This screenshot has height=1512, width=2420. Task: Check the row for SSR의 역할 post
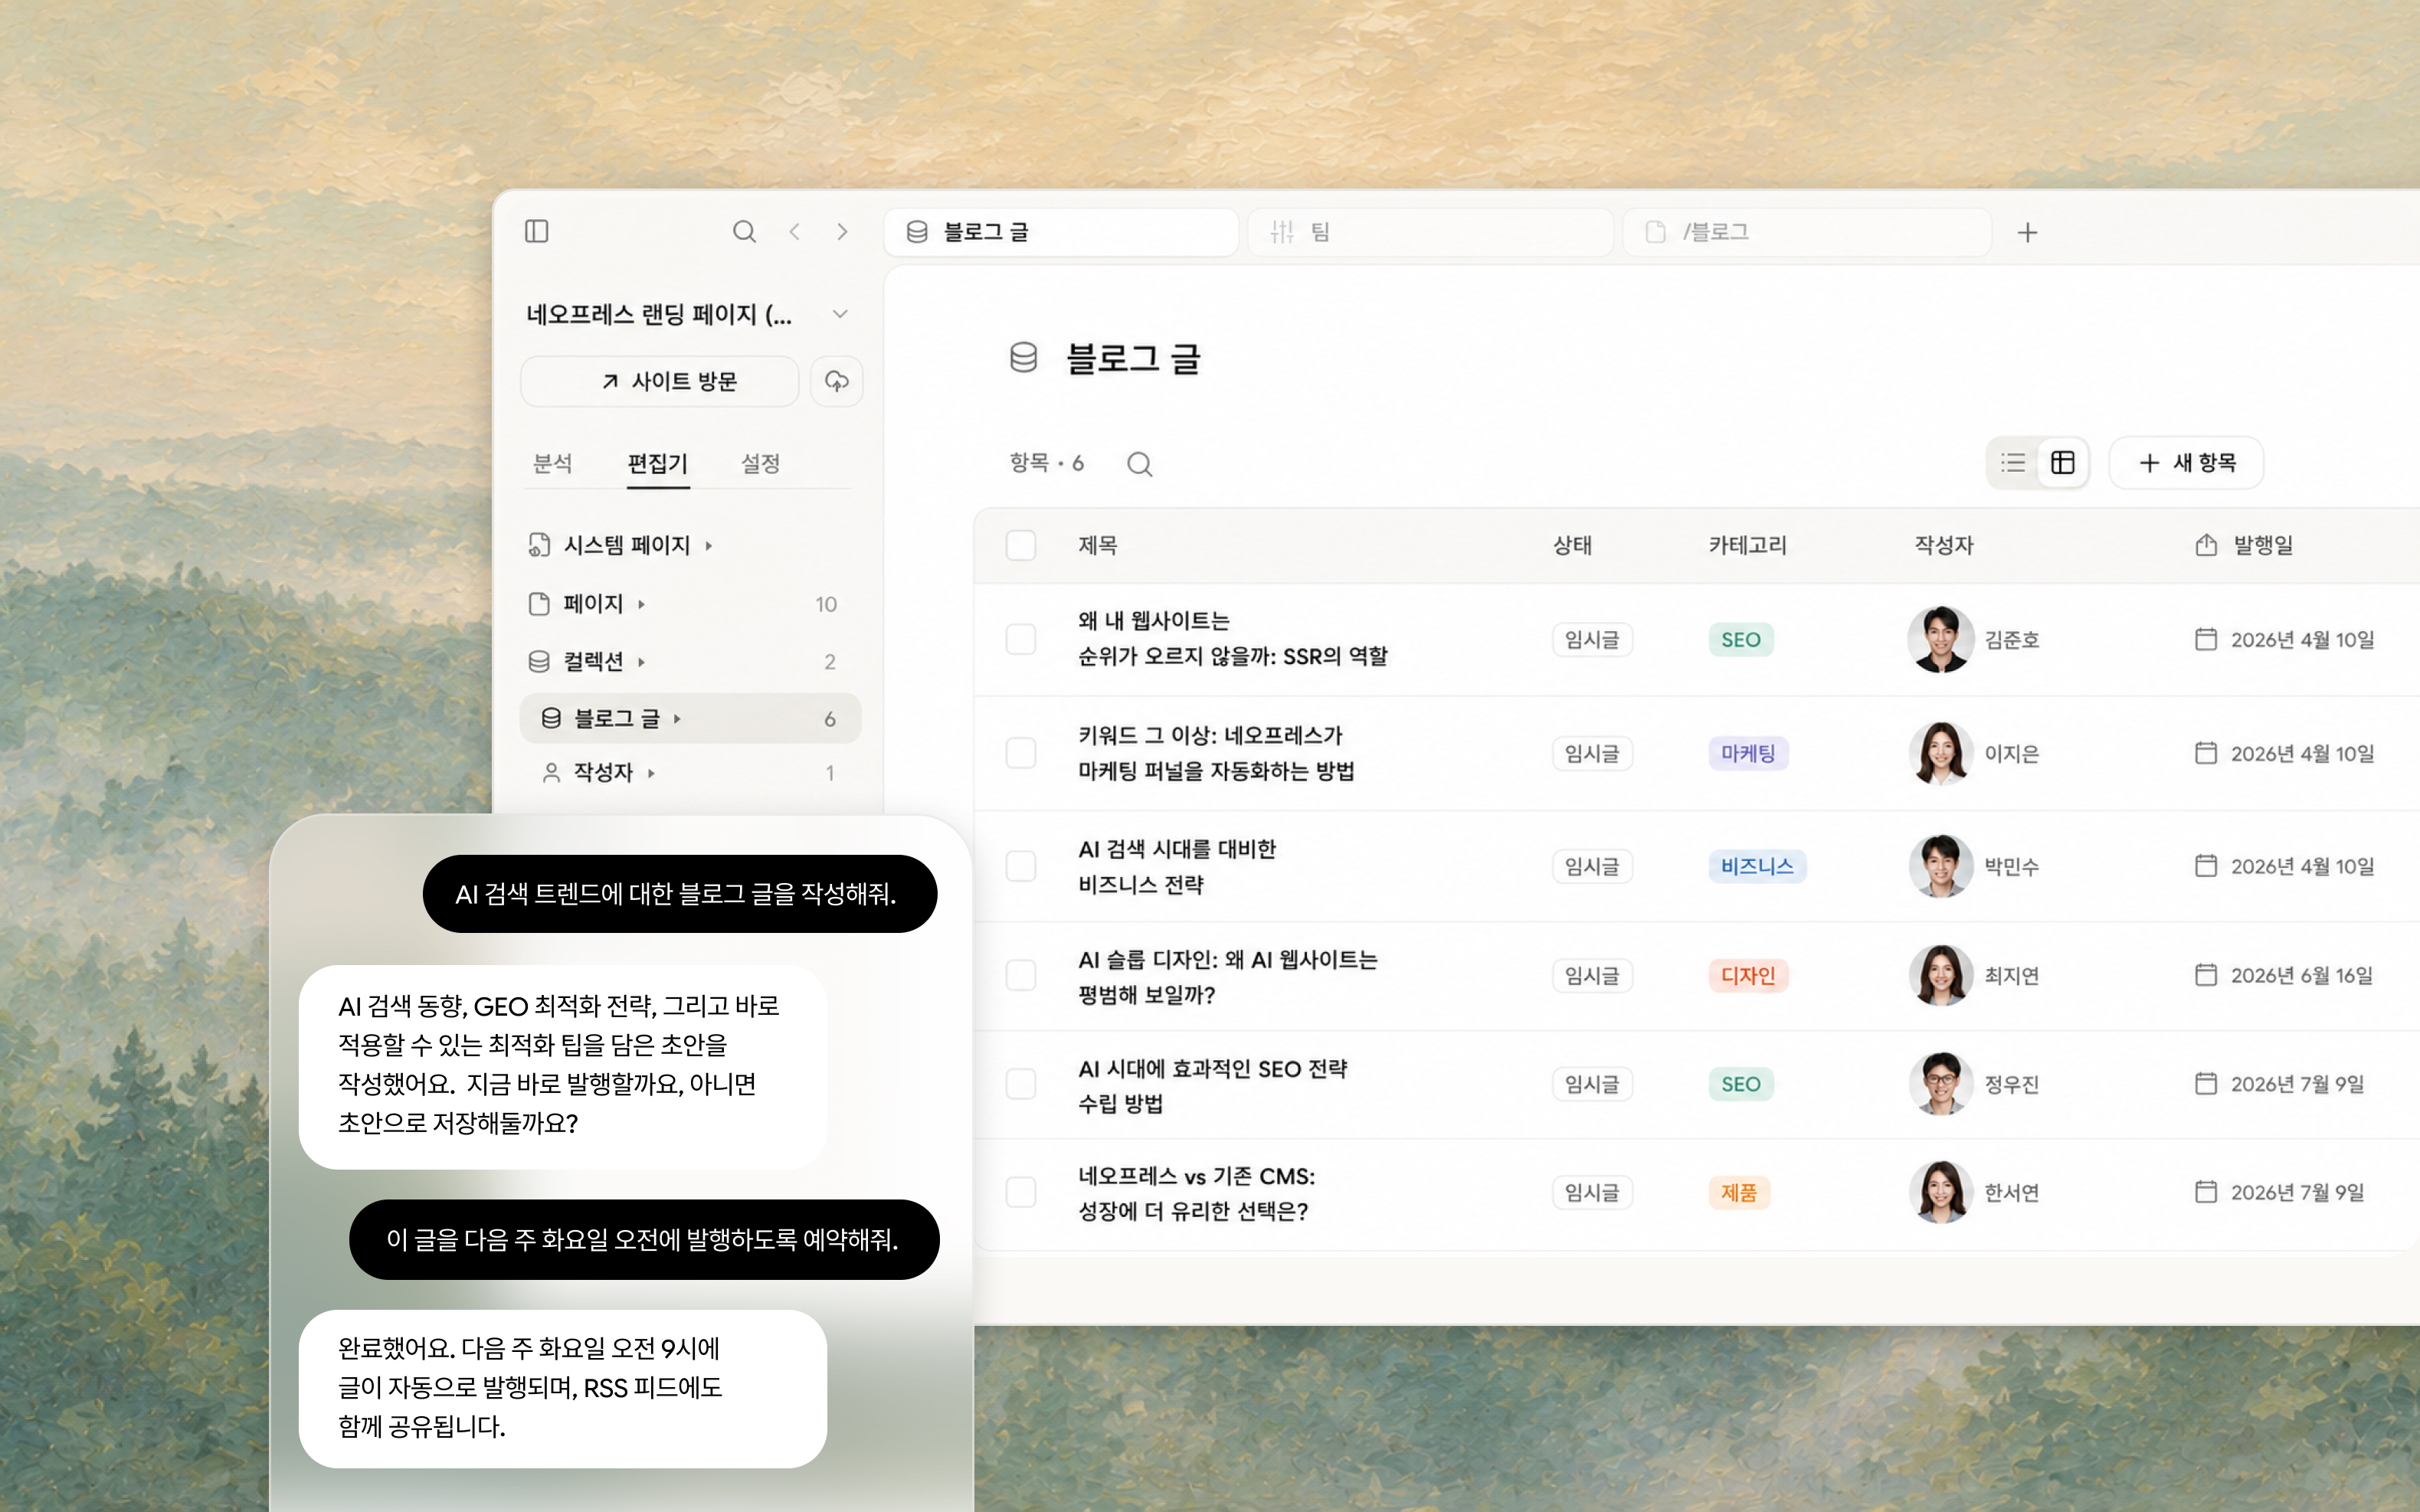coord(1020,639)
